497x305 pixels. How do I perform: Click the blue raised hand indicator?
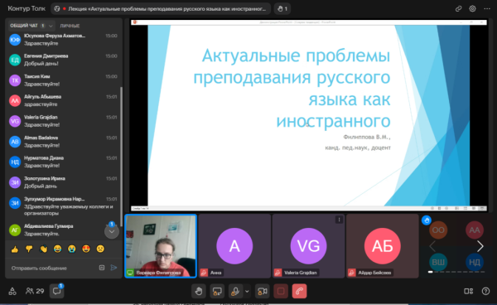coord(427,220)
